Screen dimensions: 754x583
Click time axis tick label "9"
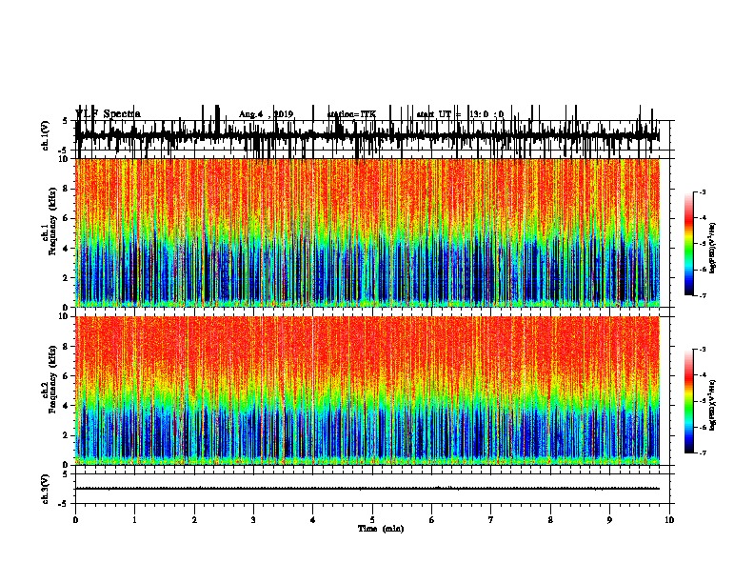[609, 520]
